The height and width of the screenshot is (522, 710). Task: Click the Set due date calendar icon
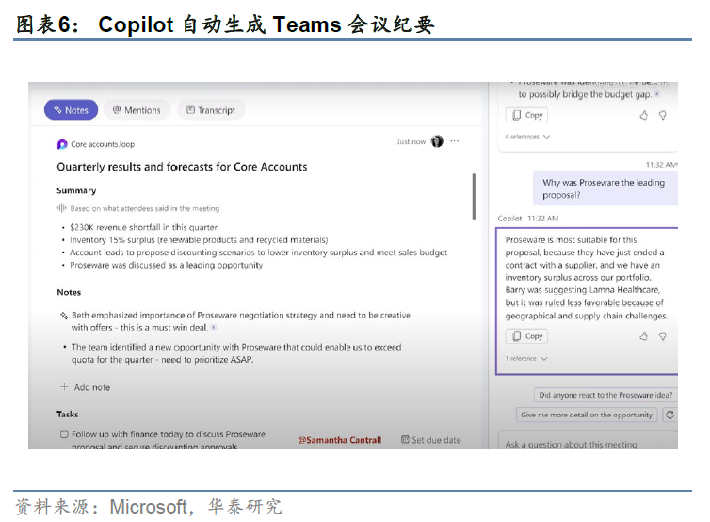coord(405,439)
